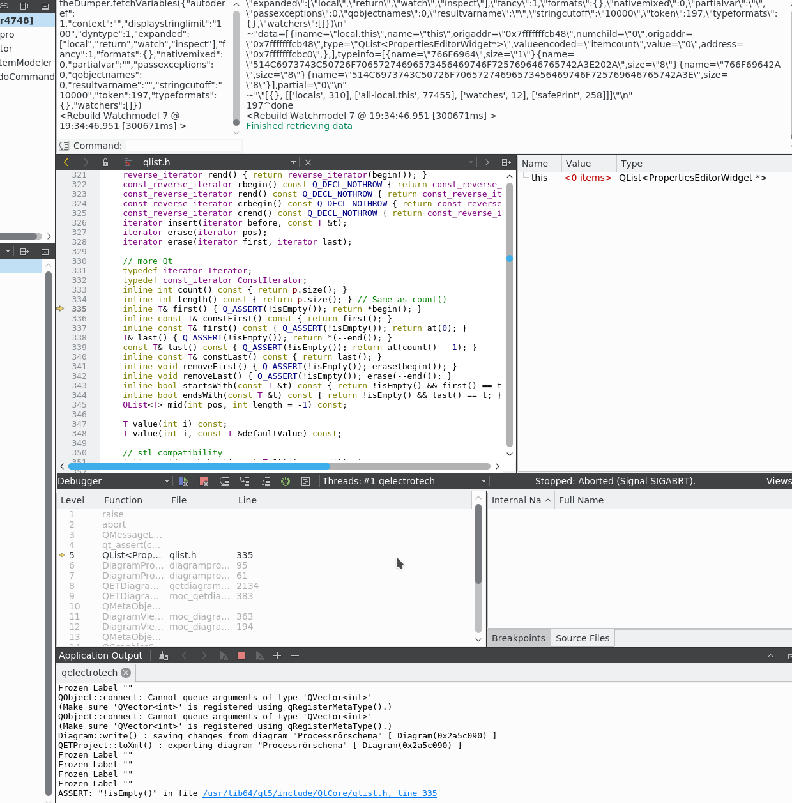Click the Name column header in Locals view

click(x=540, y=164)
